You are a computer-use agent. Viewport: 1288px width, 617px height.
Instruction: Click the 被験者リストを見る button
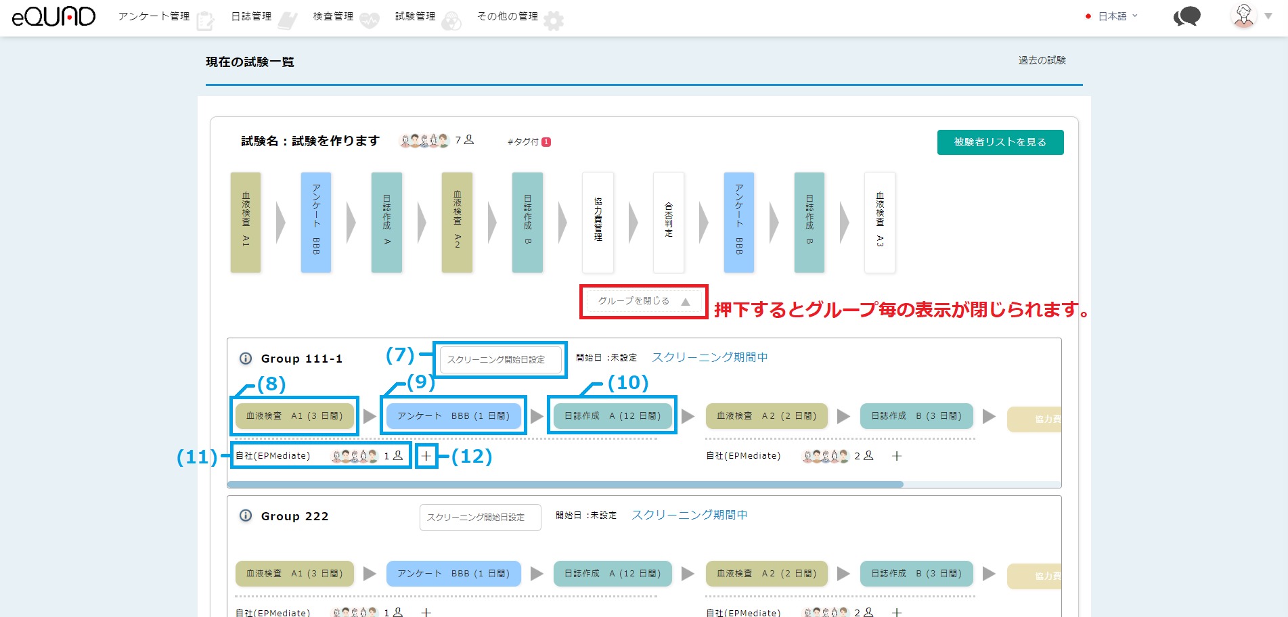point(1000,142)
